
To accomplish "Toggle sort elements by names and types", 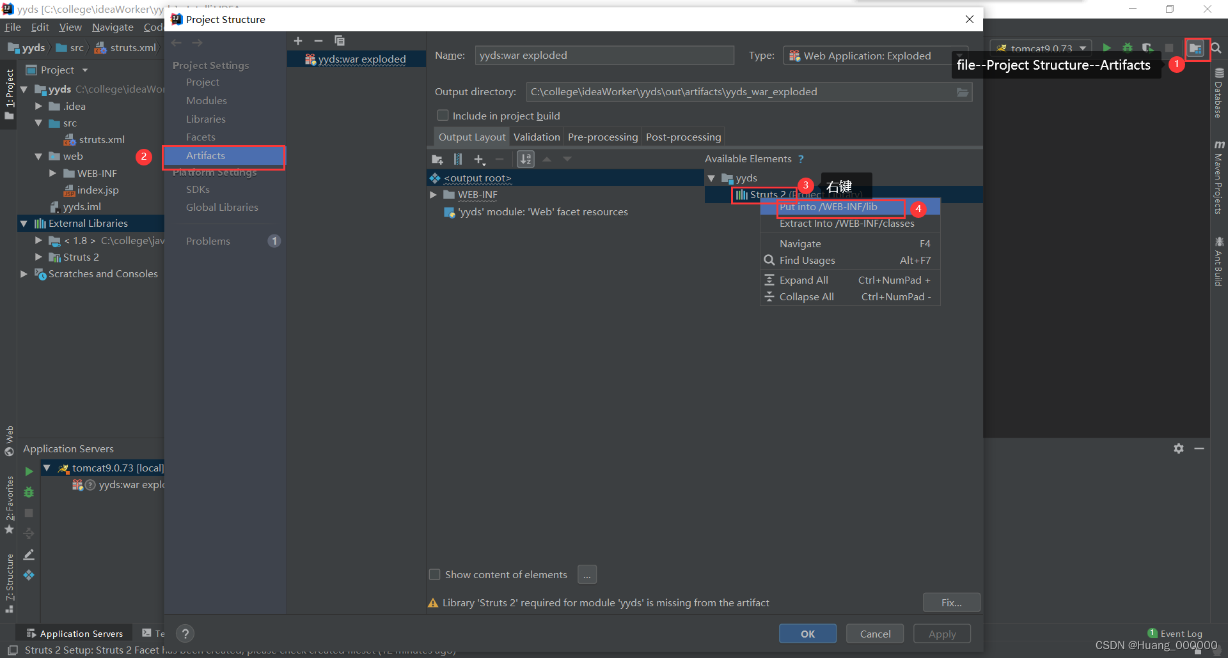I will [526, 159].
